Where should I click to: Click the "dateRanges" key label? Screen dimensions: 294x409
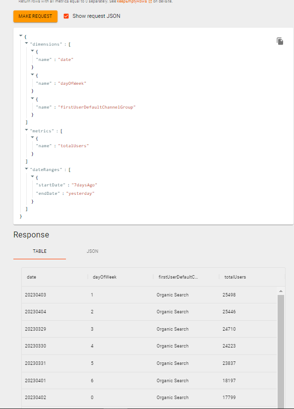coord(46,170)
